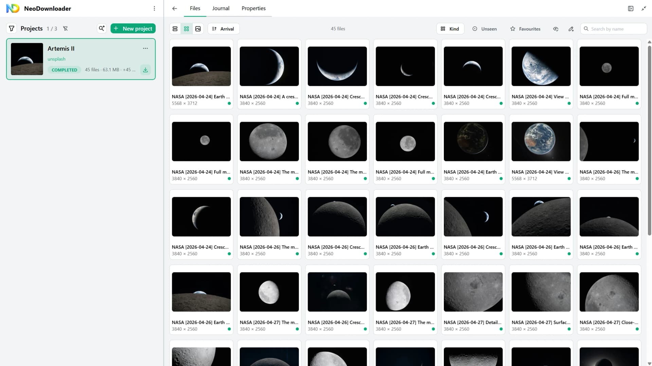Open the Artemis II project options menu
Screen dimensions: 652x366
tap(145, 48)
